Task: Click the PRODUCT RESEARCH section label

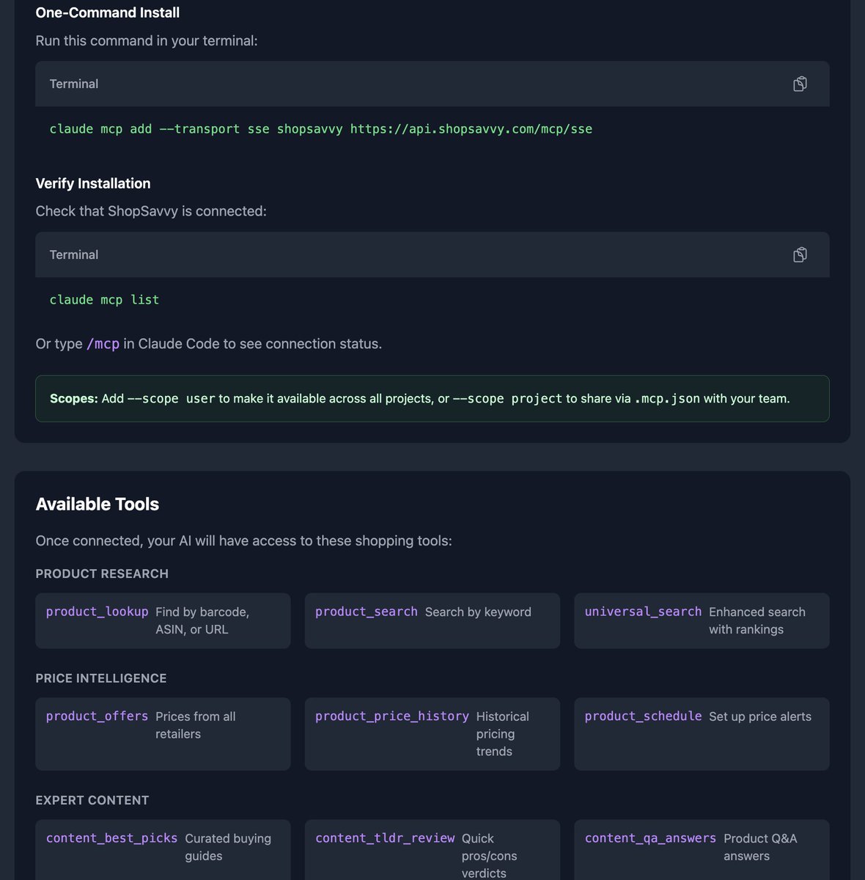Action: click(102, 573)
